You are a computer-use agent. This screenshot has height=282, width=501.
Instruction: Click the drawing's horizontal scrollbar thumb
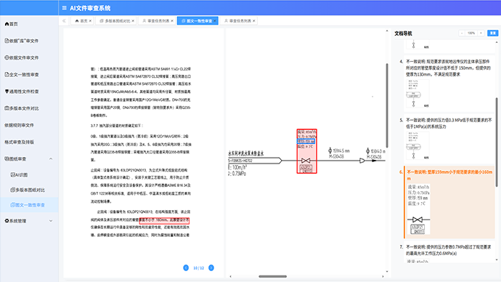tap(272, 277)
